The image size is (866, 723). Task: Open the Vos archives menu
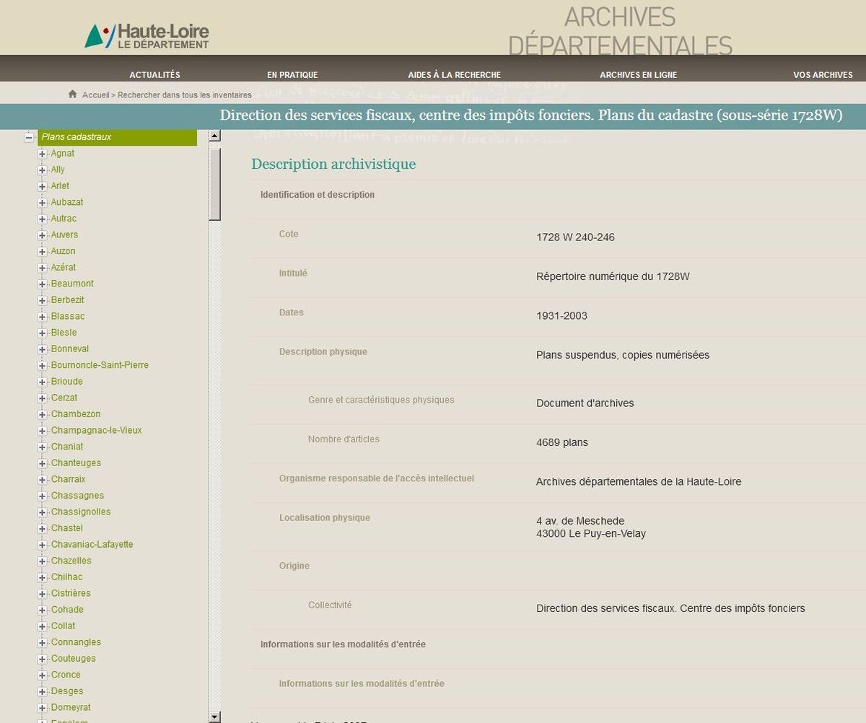(823, 75)
